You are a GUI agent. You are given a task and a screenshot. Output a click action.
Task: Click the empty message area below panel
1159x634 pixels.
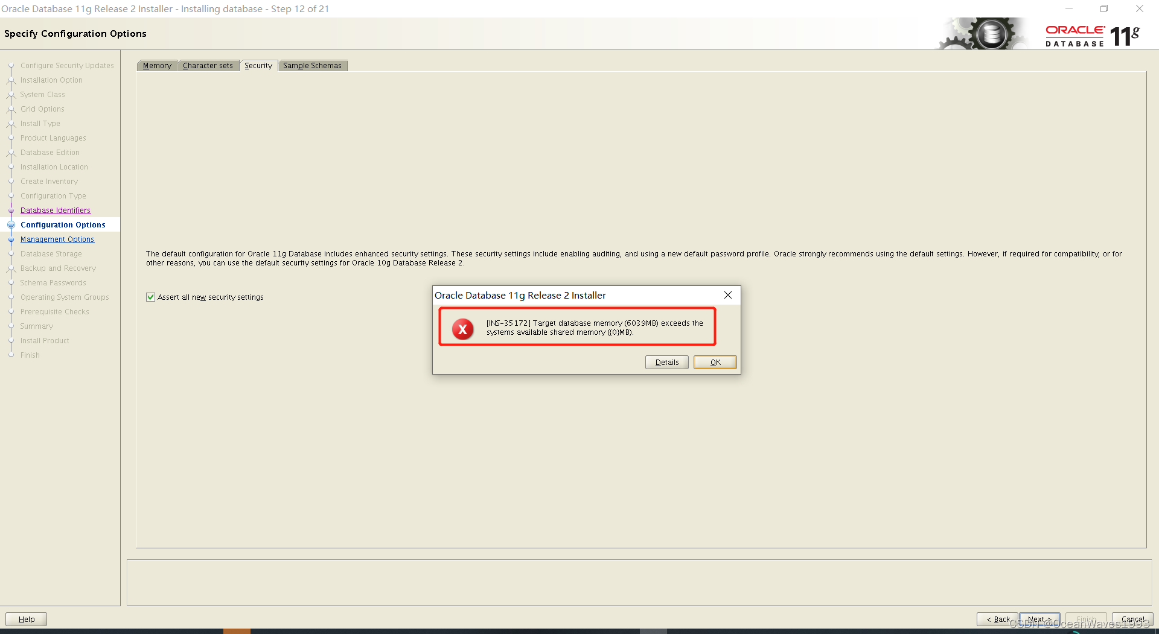[639, 582]
